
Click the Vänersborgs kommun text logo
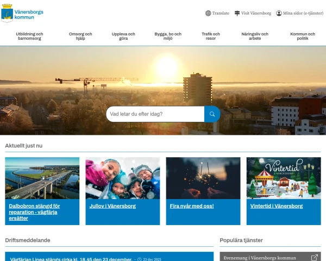click(29, 15)
